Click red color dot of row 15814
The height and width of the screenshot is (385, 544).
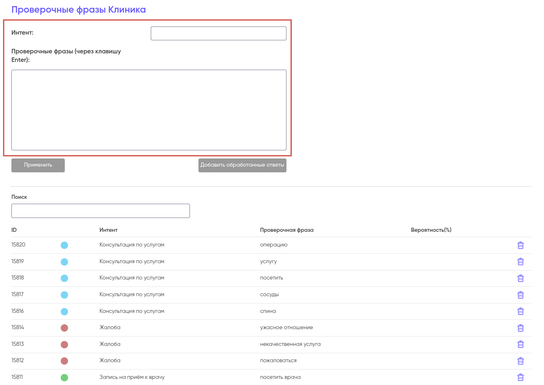click(64, 328)
